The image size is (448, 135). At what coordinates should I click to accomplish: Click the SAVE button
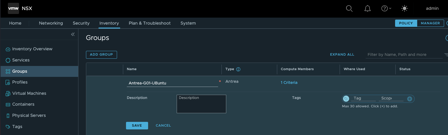[x=137, y=126]
